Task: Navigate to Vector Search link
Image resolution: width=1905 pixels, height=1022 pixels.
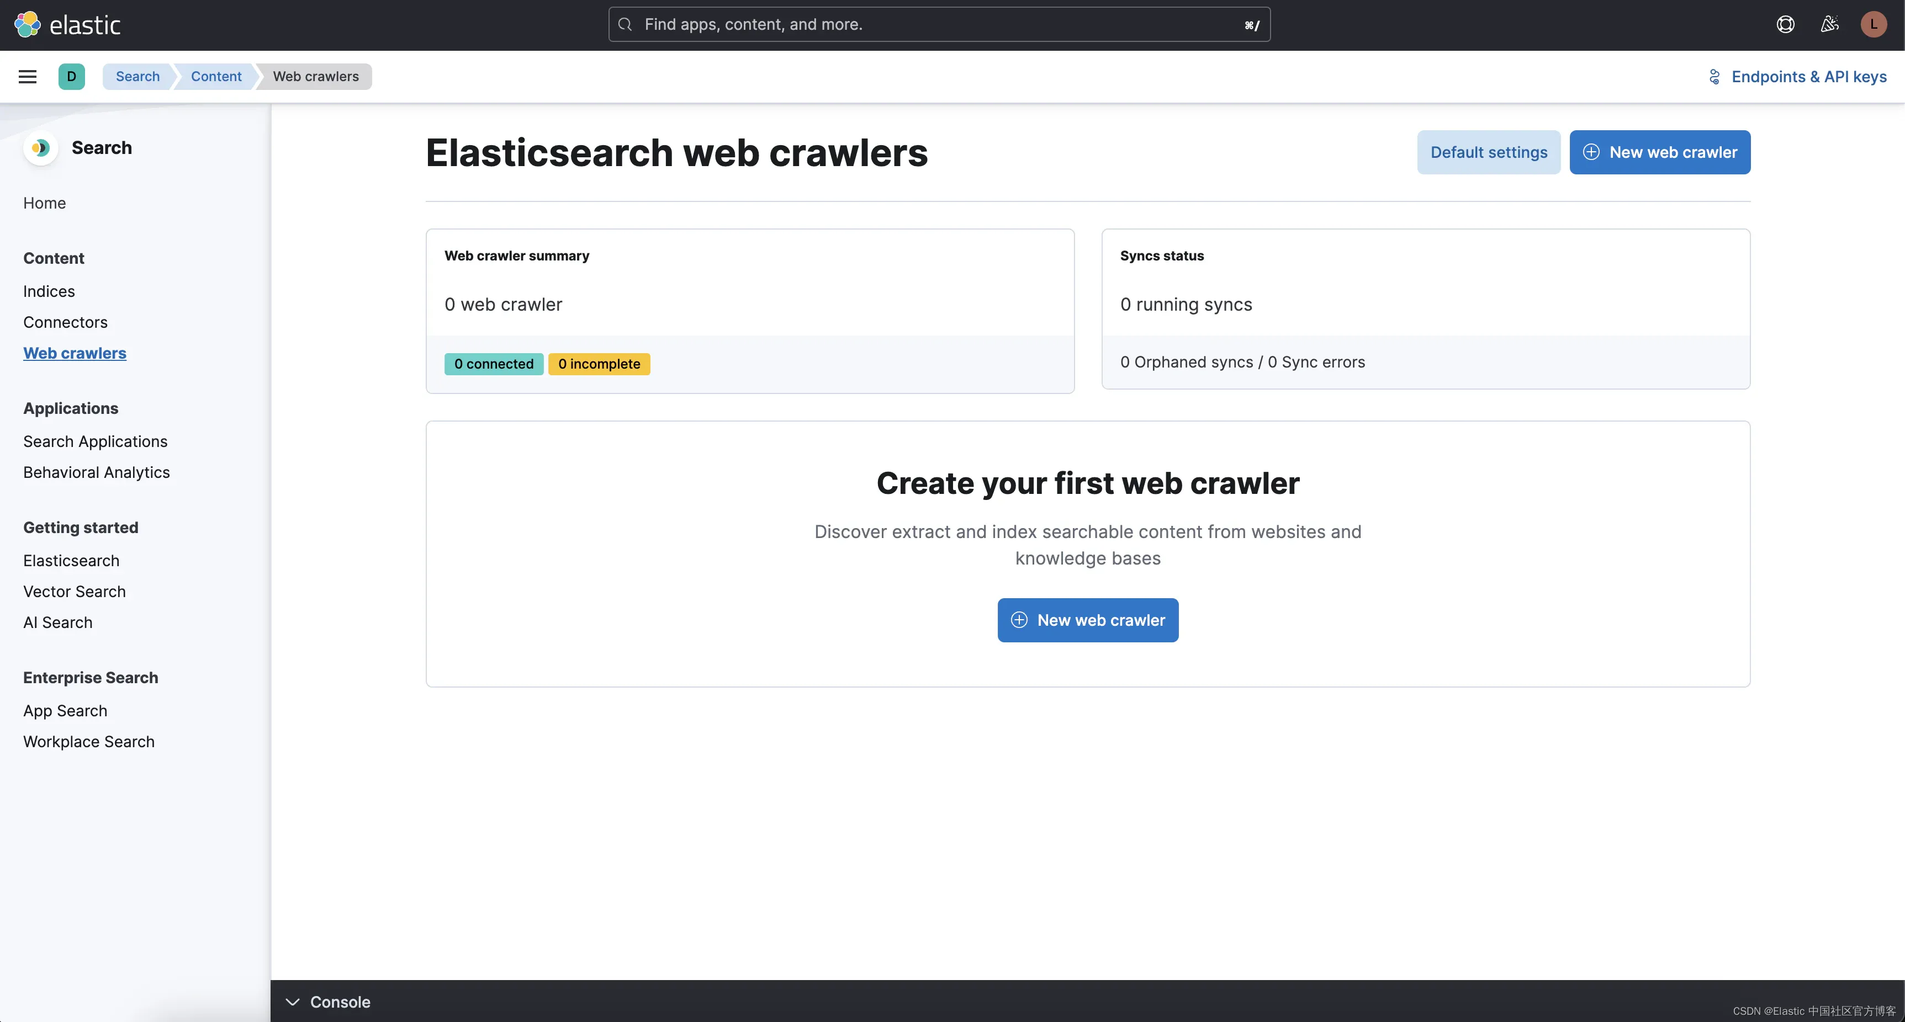Action: click(75, 592)
